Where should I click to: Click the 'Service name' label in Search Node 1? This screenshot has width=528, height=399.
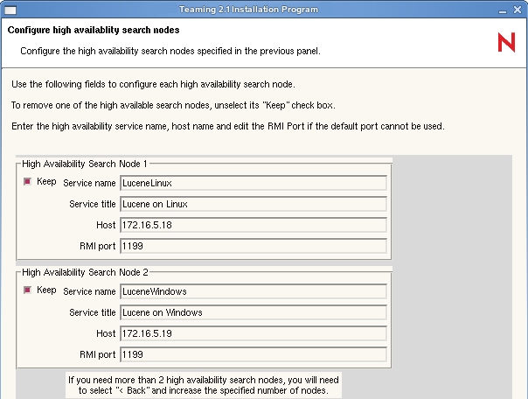coord(89,183)
